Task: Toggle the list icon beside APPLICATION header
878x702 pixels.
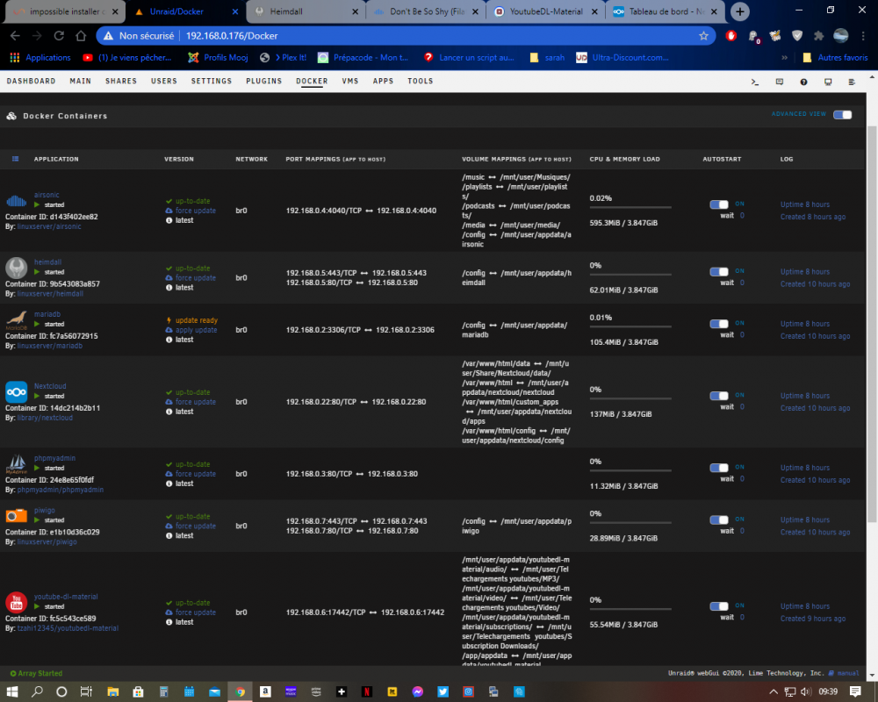Action: [16, 159]
